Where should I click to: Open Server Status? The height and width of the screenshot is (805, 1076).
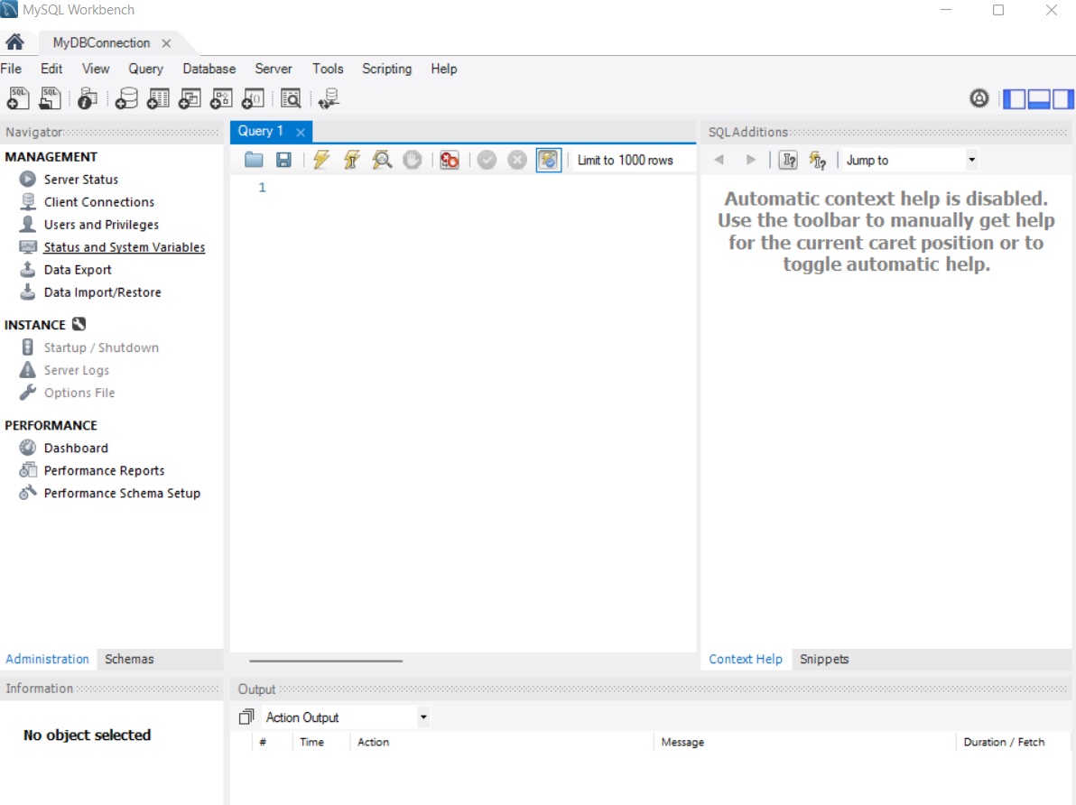(81, 179)
